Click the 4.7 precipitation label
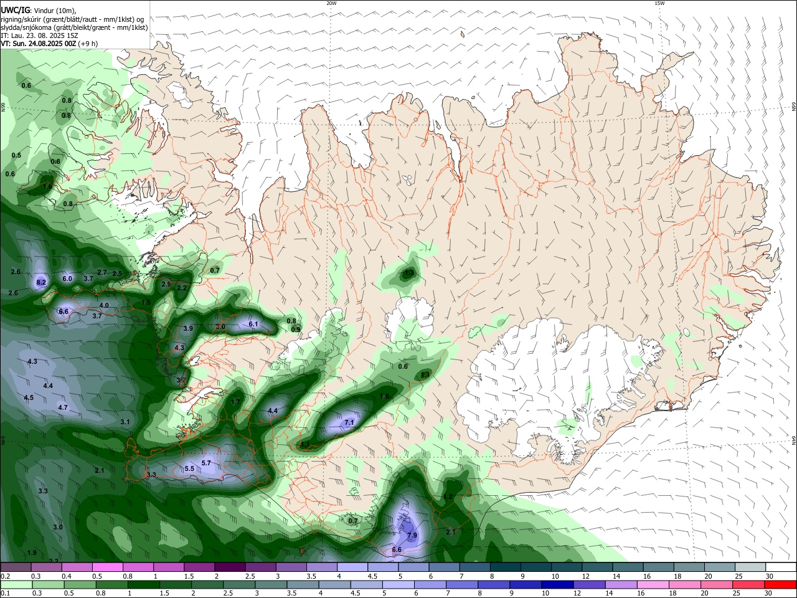 (x=63, y=407)
